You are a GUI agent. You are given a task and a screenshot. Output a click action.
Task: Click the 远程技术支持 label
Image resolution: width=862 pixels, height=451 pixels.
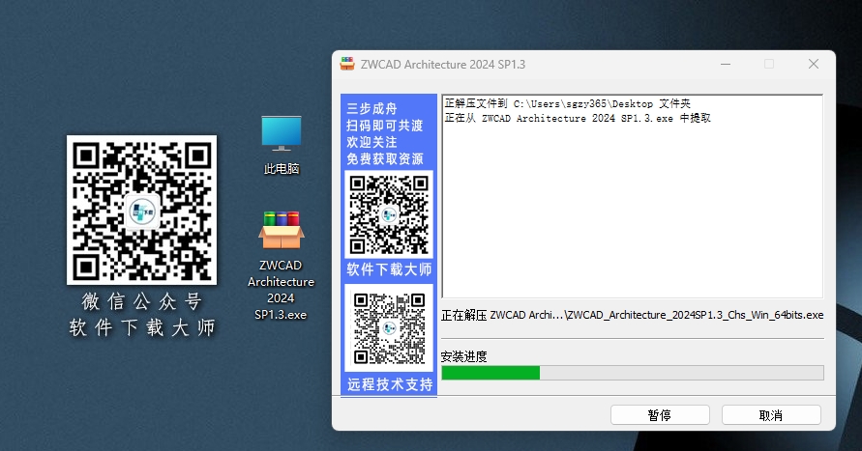(389, 384)
